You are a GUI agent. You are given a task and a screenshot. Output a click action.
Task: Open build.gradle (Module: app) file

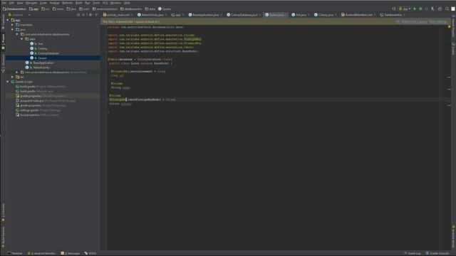click(35, 91)
